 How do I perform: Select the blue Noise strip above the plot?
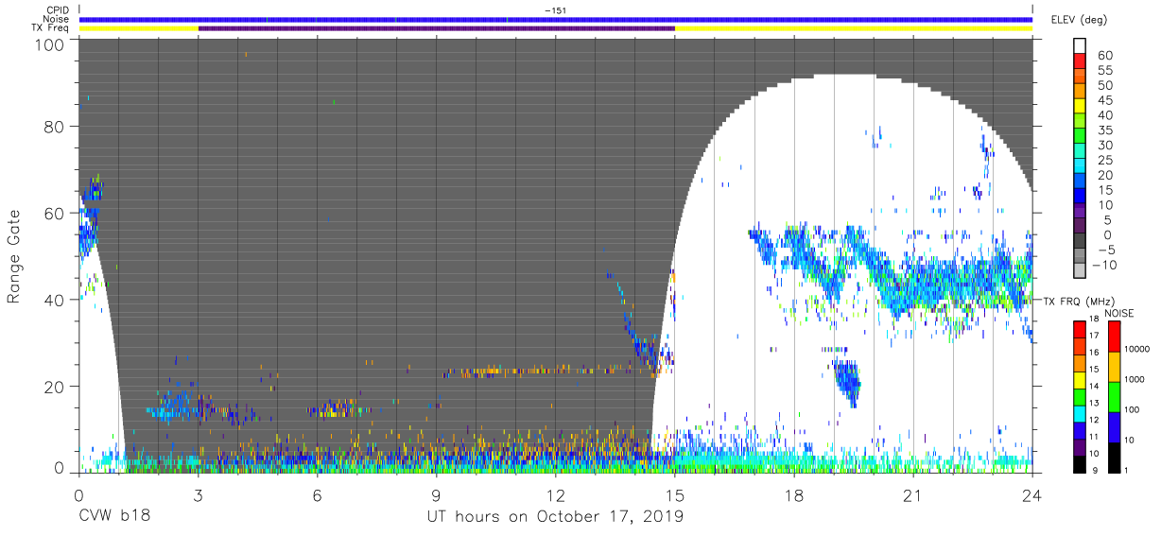(x=555, y=19)
